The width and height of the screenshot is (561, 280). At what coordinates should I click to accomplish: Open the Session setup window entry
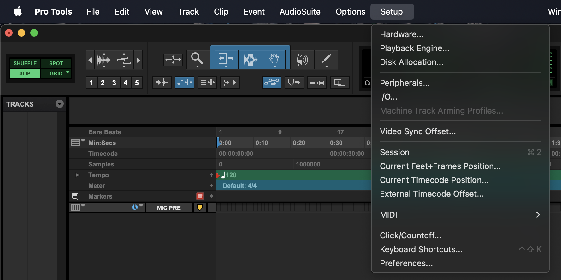[460, 152]
